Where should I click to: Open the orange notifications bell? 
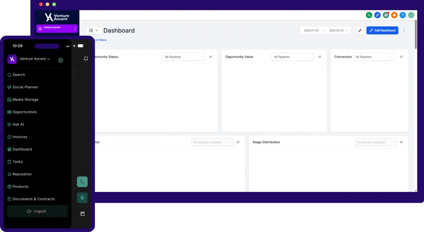coord(394,15)
